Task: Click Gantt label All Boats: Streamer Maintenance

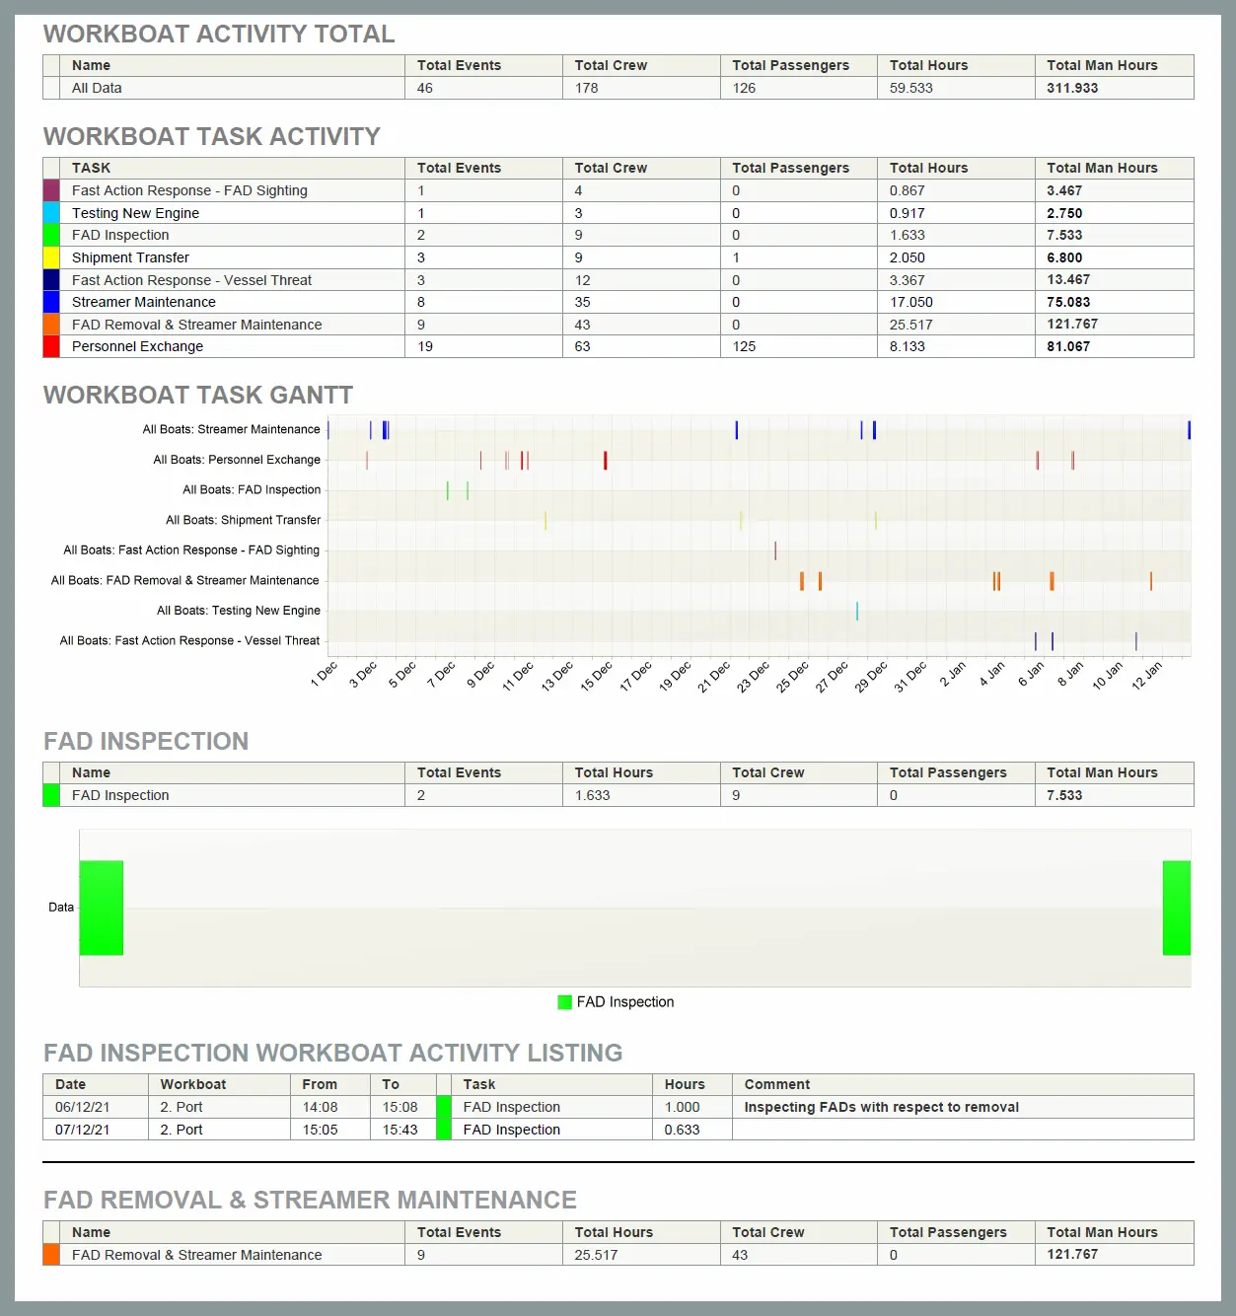Action: [231, 429]
